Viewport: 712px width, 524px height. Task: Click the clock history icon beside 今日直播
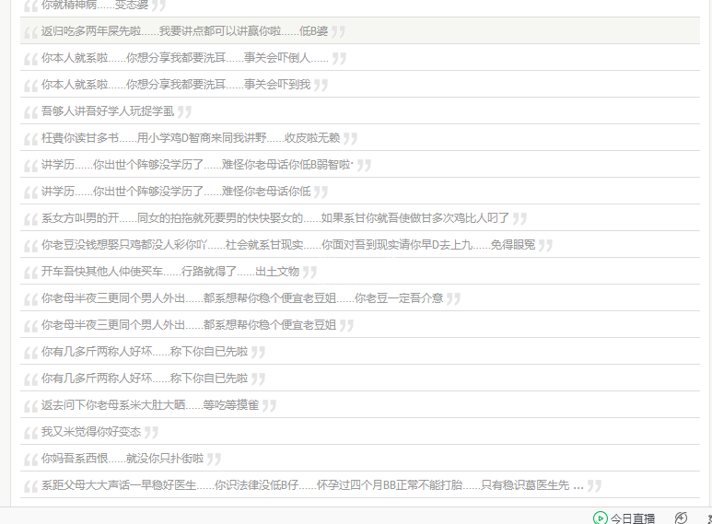tap(681, 518)
